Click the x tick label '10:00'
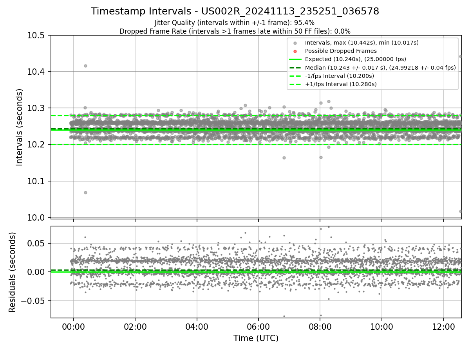This screenshot has height=352, width=470. pos(381,326)
